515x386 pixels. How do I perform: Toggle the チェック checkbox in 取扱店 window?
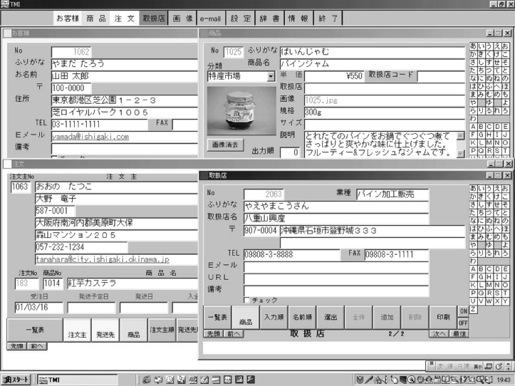click(x=247, y=301)
